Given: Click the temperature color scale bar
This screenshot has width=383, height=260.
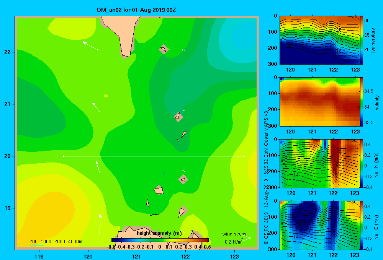Looking at the screenshot, I should pyautogui.click(x=362, y=40).
